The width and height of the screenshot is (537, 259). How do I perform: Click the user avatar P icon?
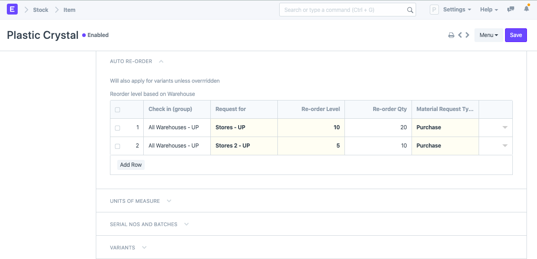(434, 10)
